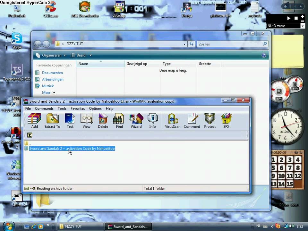Open the Prullenbak recycle bin
308x231 pixels.
17,11
